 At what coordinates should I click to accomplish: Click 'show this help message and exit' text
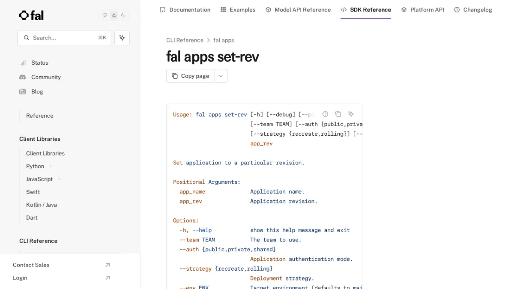pyautogui.click(x=300, y=230)
